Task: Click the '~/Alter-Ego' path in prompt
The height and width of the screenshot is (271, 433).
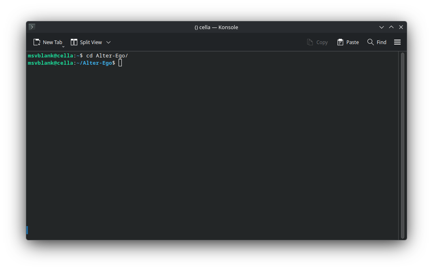Action: tap(94, 63)
